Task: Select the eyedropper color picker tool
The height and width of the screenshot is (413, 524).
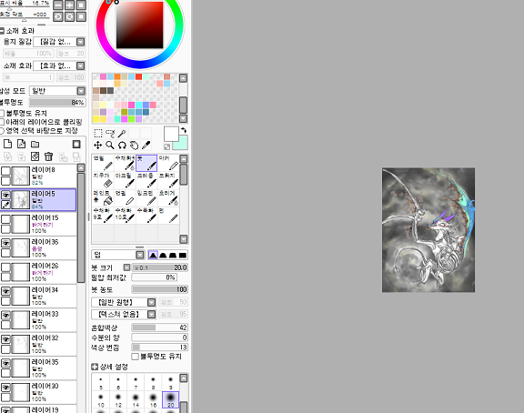Action: click(x=146, y=145)
